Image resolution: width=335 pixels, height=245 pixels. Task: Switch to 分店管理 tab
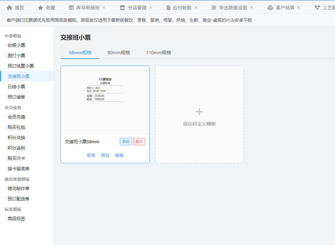pyautogui.click(x=137, y=8)
